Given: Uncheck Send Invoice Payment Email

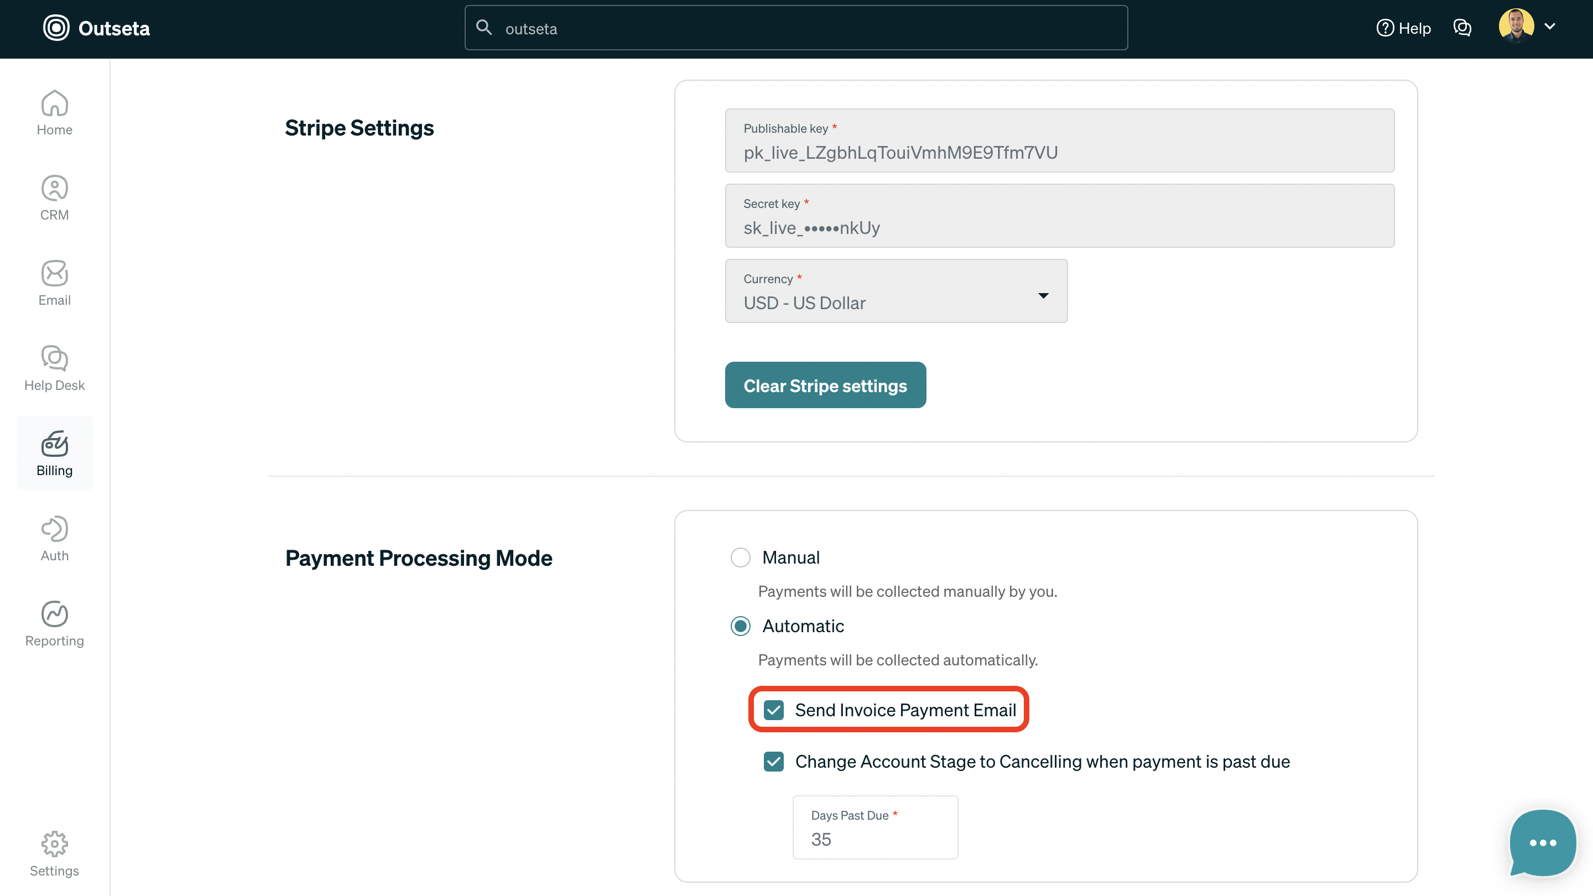Looking at the screenshot, I should click(x=774, y=710).
